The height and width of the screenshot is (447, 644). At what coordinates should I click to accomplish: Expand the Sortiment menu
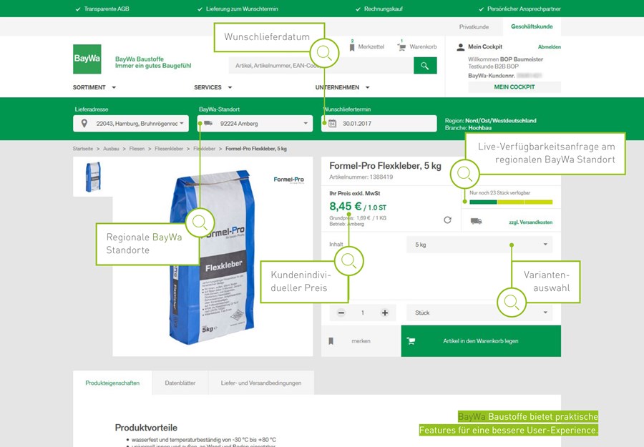tap(94, 87)
